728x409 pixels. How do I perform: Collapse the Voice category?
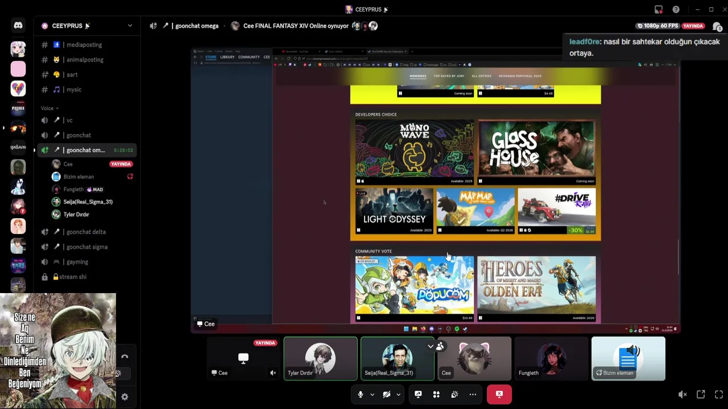pos(49,108)
